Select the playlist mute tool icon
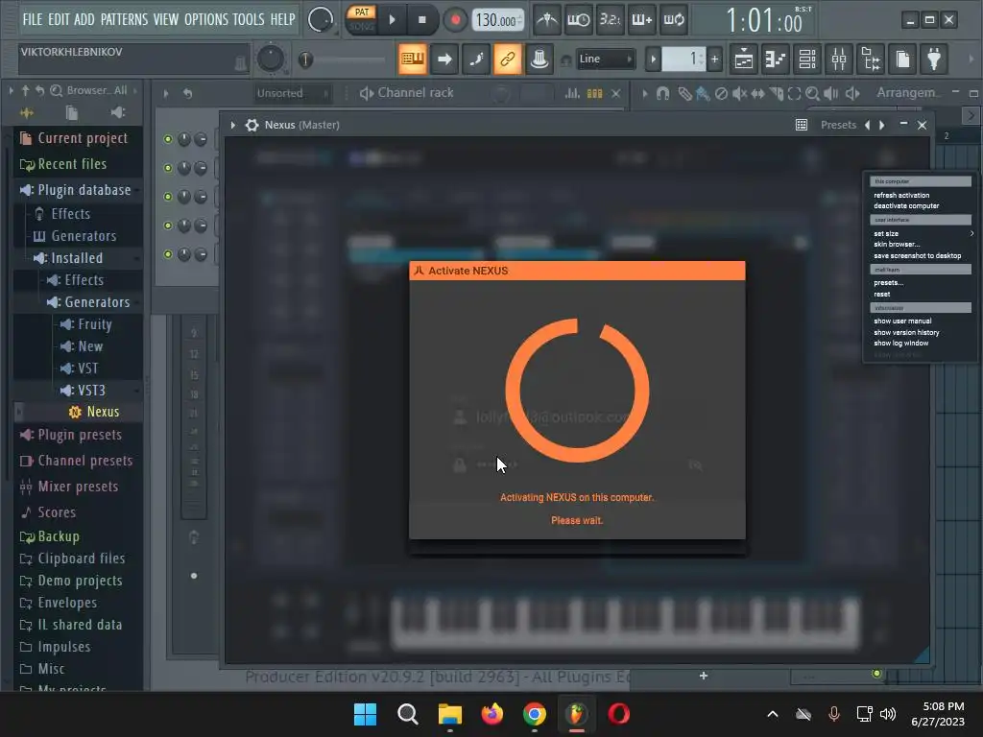Screen dimensions: 983x737 click(740, 93)
